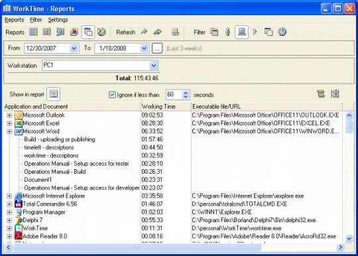Select 'Operations Manual - Setup access for tester'
The width and height of the screenshot is (358, 256).
tap(76, 164)
